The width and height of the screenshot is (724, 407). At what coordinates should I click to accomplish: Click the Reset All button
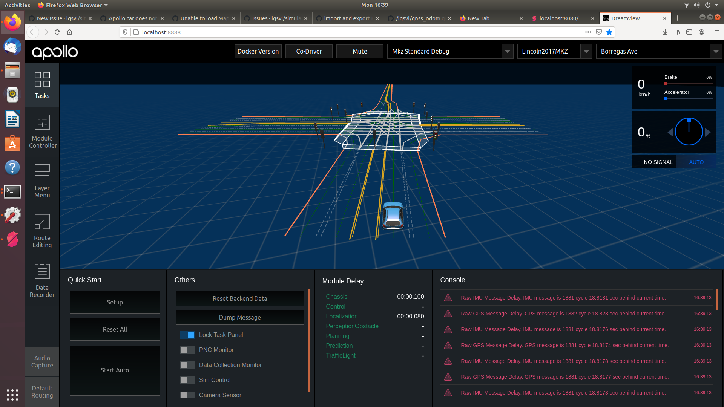click(115, 329)
